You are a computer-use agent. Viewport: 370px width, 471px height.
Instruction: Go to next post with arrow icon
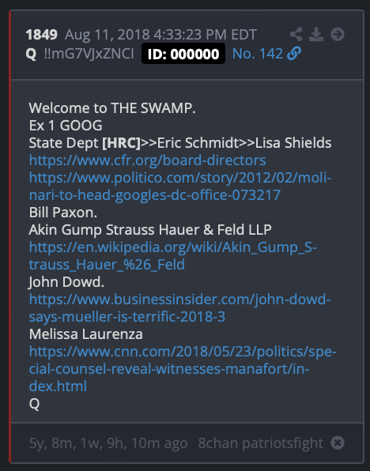pos(338,34)
